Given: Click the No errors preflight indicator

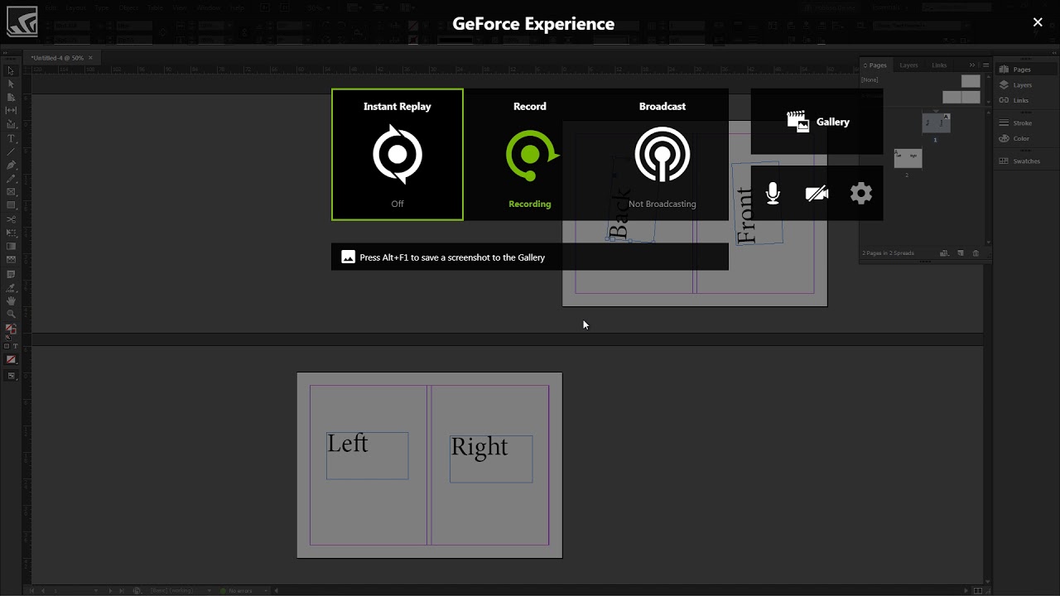Looking at the screenshot, I should pos(236,590).
